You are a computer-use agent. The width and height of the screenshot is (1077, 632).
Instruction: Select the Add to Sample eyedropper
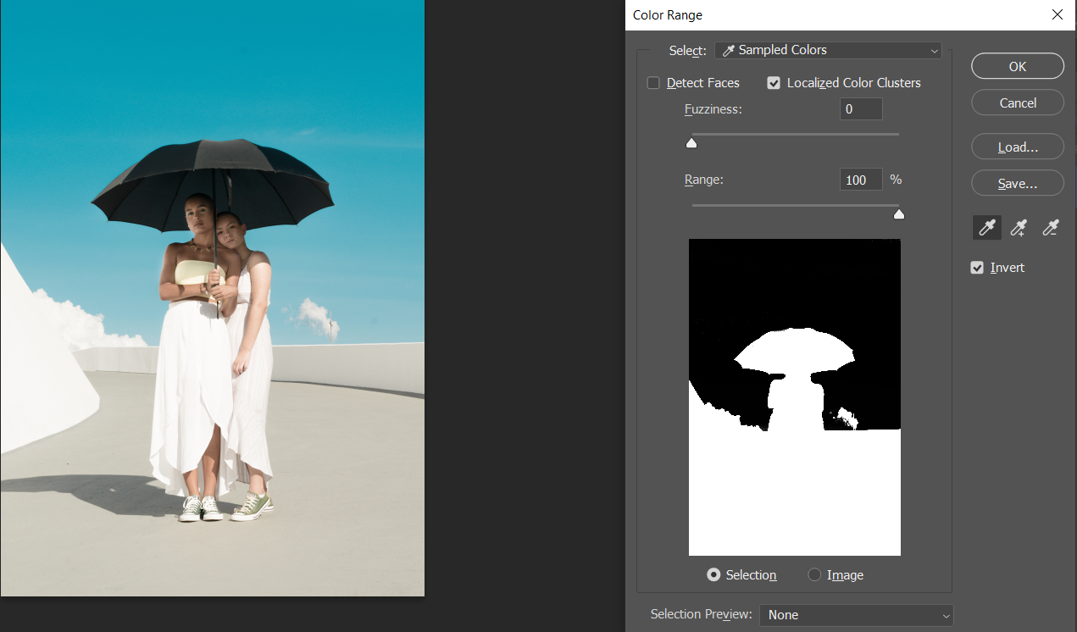[1018, 227]
